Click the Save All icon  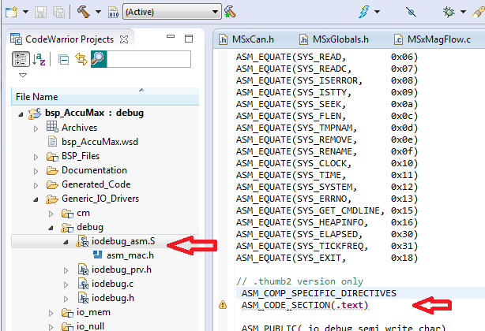coord(58,12)
